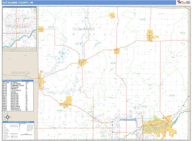This screenshot has width=192, height=141.
Task: Click the orange highway line sample in legend
Action: [14, 134]
